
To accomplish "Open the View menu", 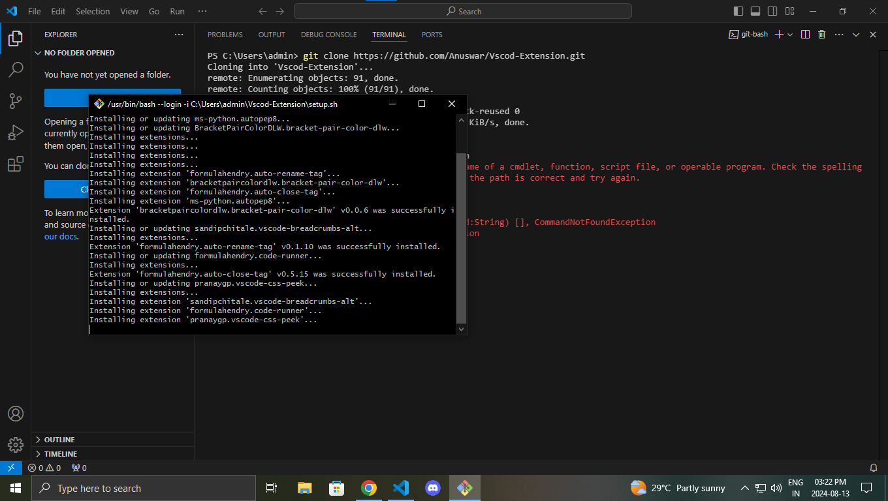I will tap(129, 11).
